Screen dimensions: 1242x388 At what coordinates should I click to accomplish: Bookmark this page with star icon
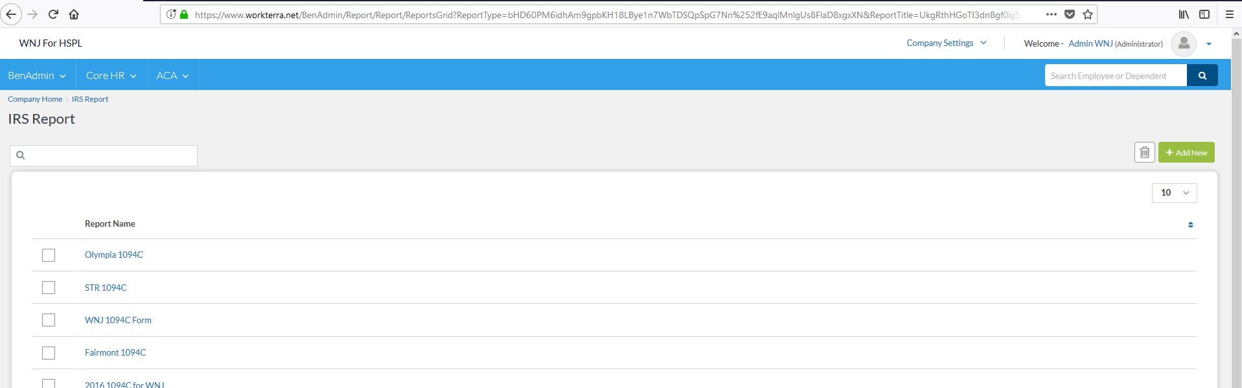(1088, 14)
